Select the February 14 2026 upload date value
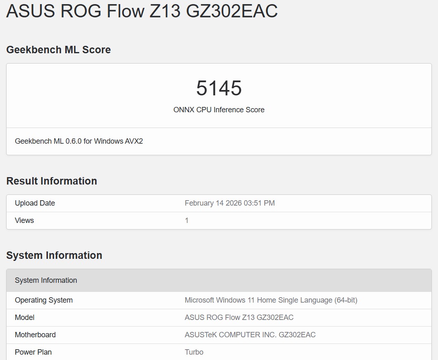The height and width of the screenshot is (360, 438). click(230, 203)
